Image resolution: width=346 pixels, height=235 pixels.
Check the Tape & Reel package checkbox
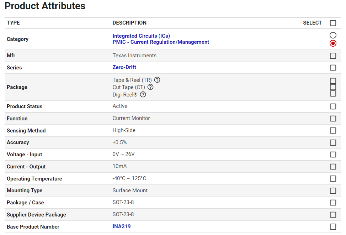[x=333, y=81]
